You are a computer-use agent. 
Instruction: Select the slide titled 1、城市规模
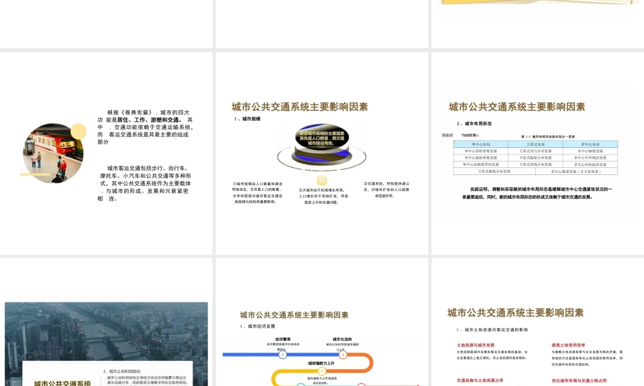click(x=321, y=153)
